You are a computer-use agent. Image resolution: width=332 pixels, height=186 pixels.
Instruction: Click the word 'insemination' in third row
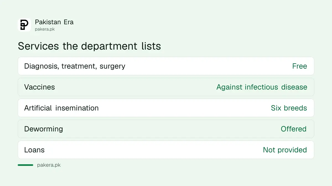pyautogui.click(x=77, y=108)
